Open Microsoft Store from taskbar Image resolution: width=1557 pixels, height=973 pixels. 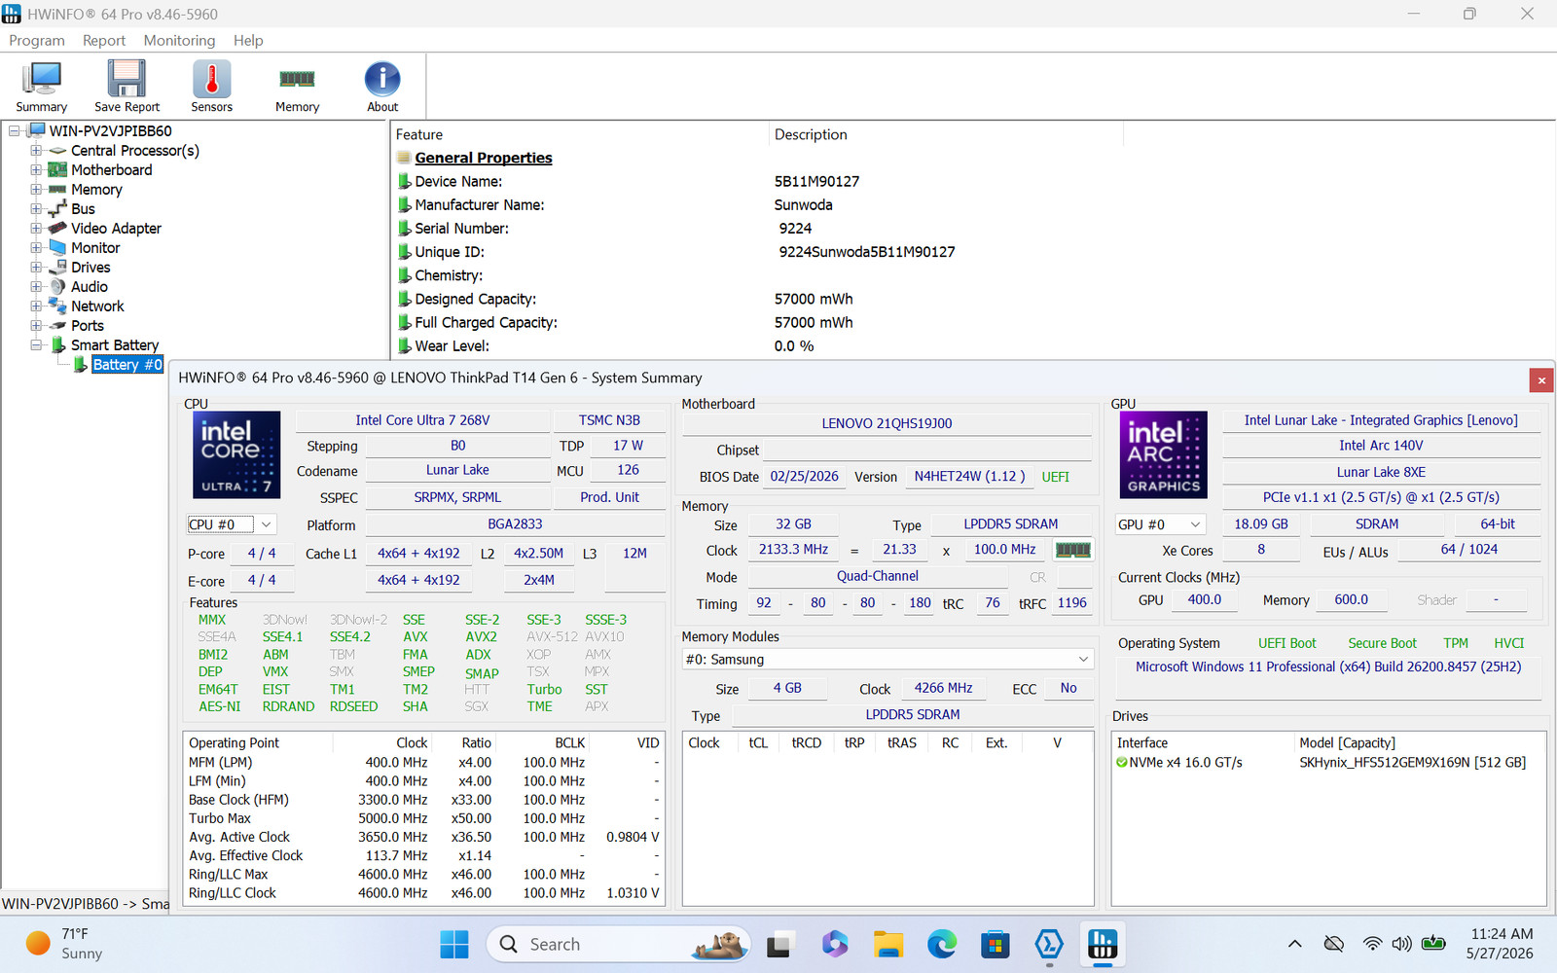point(995,944)
